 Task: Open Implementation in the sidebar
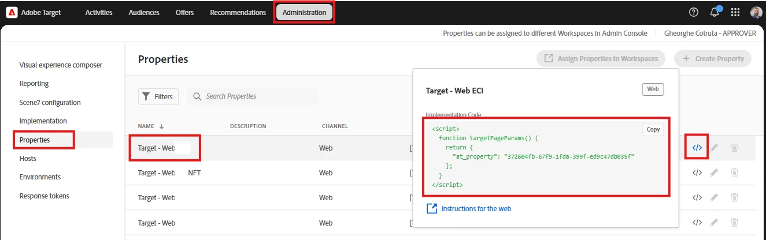pos(43,121)
